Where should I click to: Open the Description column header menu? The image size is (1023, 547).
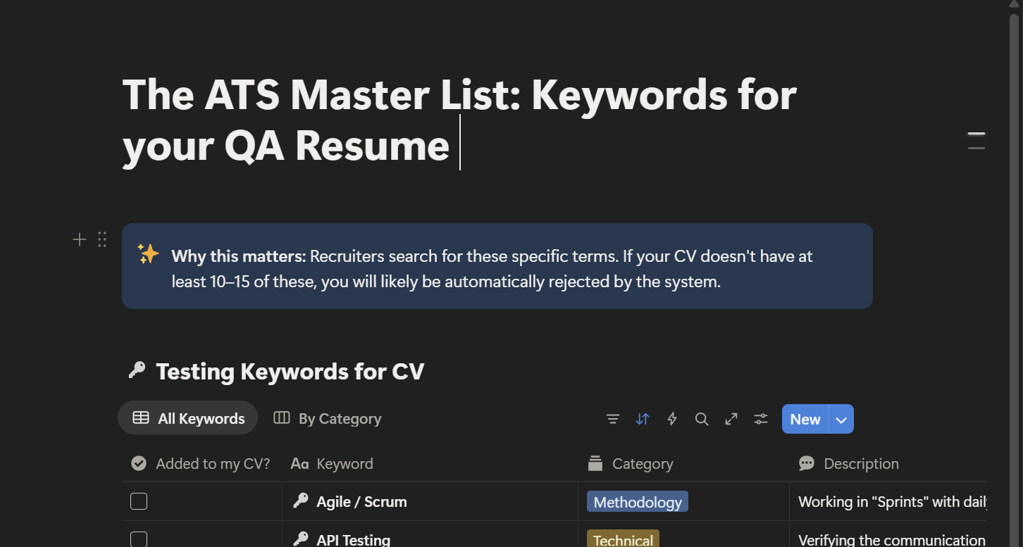[x=860, y=463]
